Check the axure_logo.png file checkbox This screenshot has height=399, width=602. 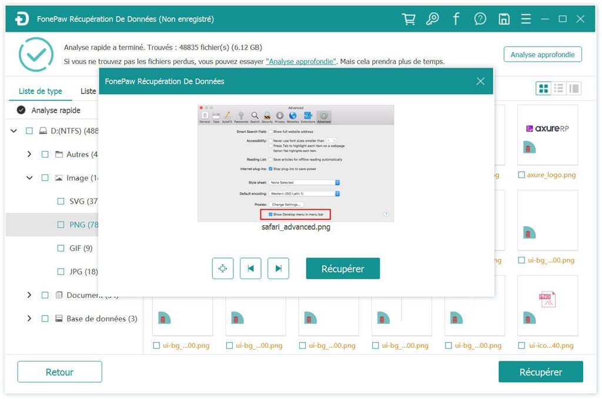click(x=521, y=175)
